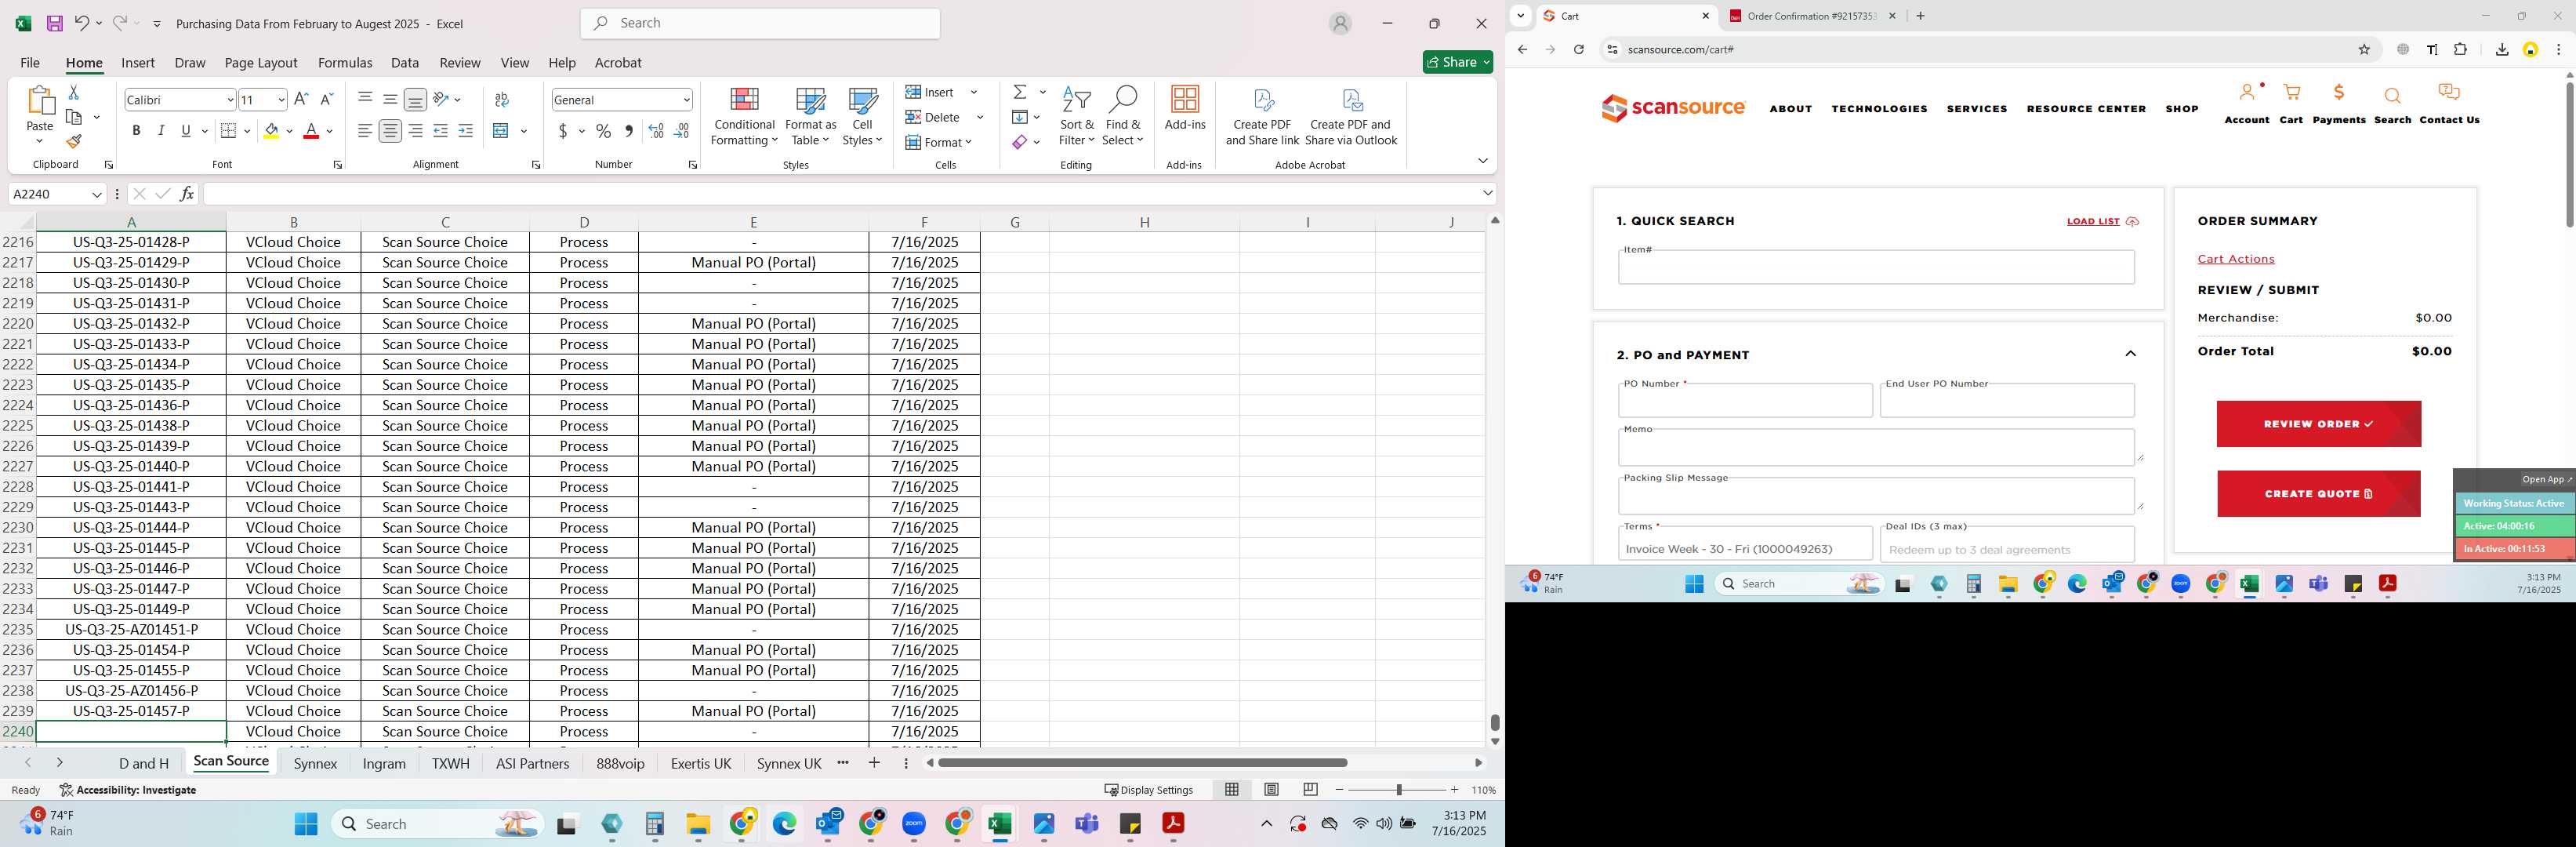The width and height of the screenshot is (2576, 847).
Task: Apply yellow Fill Color swatch
Action: (271, 131)
